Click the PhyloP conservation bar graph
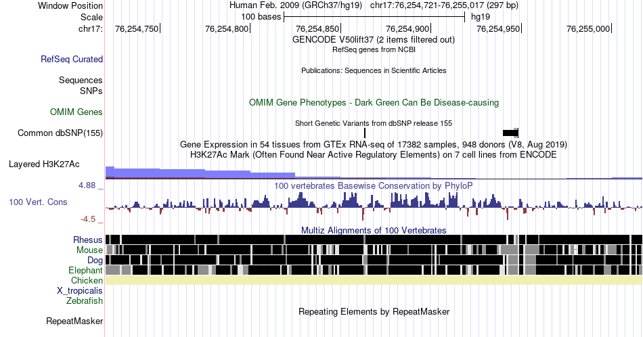Viewport: 643px width, 337px height. tap(374, 206)
